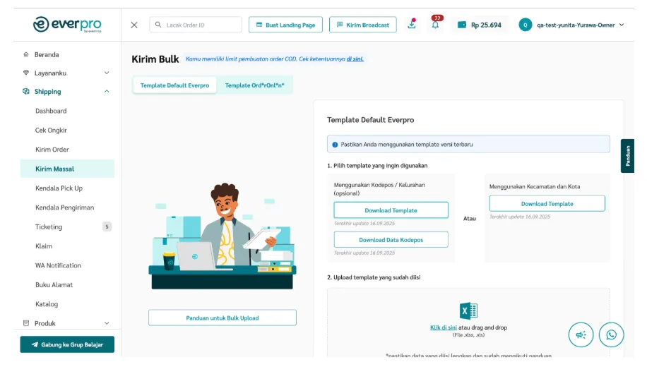Click the Excel file upload icon
This screenshot has width=647, height=374.
point(468,310)
